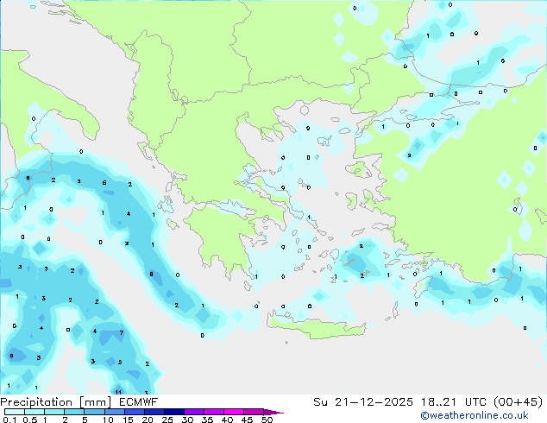Click the island of Crete on map

pos(318,328)
